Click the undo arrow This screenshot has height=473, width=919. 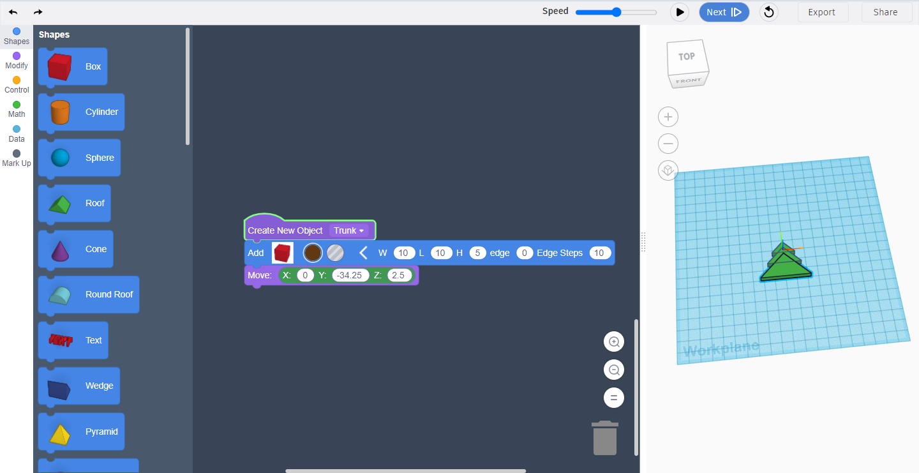click(13, 11)
